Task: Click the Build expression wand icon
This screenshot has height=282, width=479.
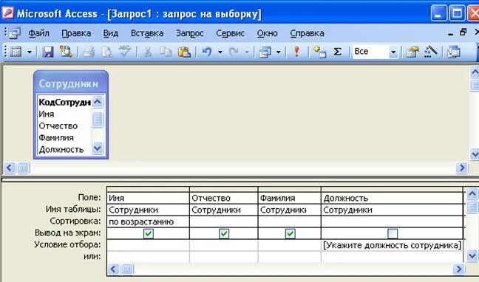Action: tap(431, 52)
